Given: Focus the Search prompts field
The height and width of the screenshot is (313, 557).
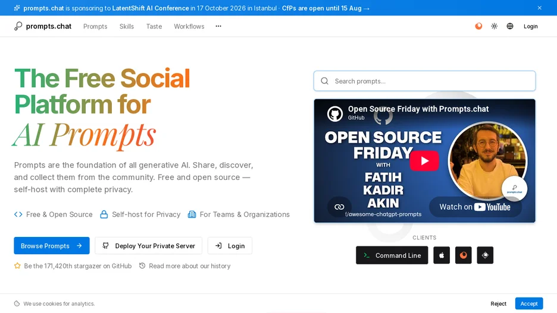Looking at the screenshot, I should pyautogui.click(x=424, y=81).
